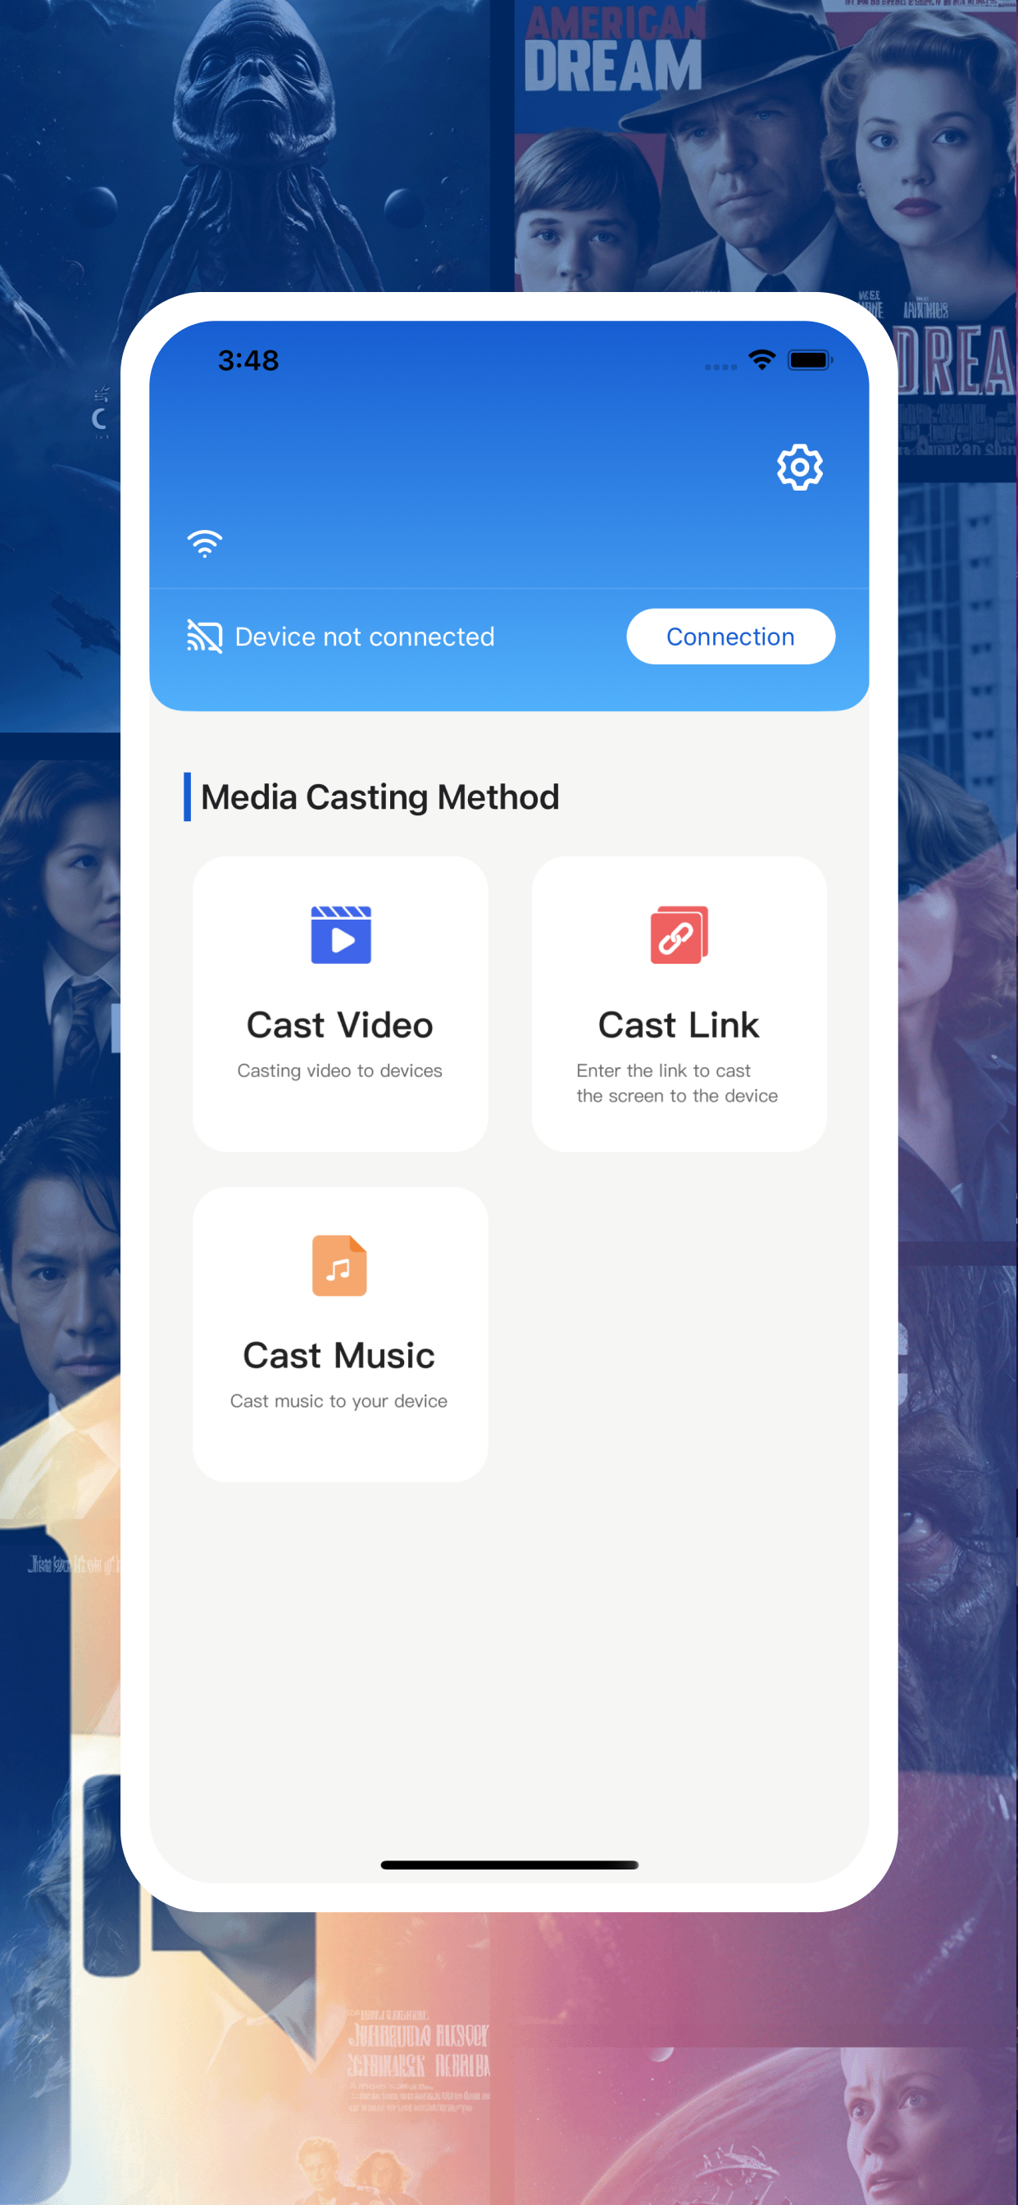The width and height of the screenshot is (1018, 2205).
Task: Open Cast Music title
Action: 339,1355
